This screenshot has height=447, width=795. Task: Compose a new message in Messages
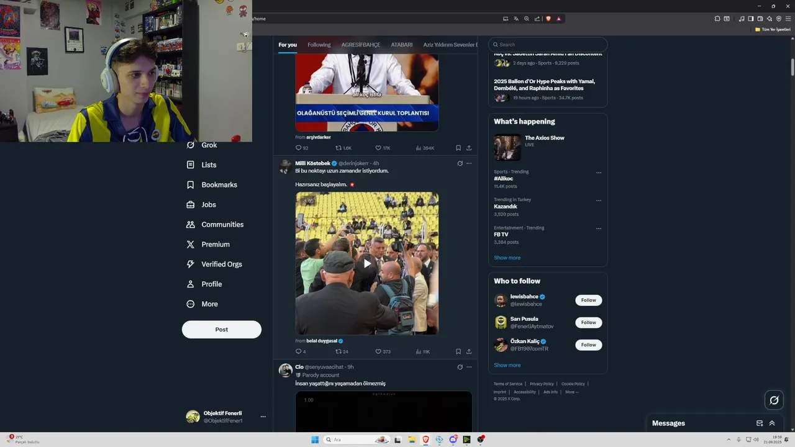[760, 423]
